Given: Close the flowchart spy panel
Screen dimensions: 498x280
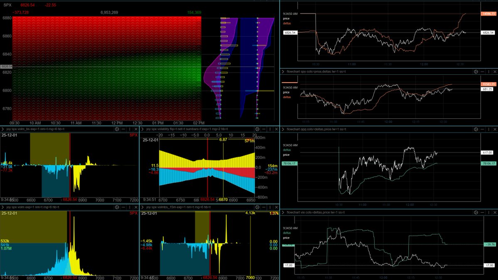Looking at the screenshot, I should 495,72.
